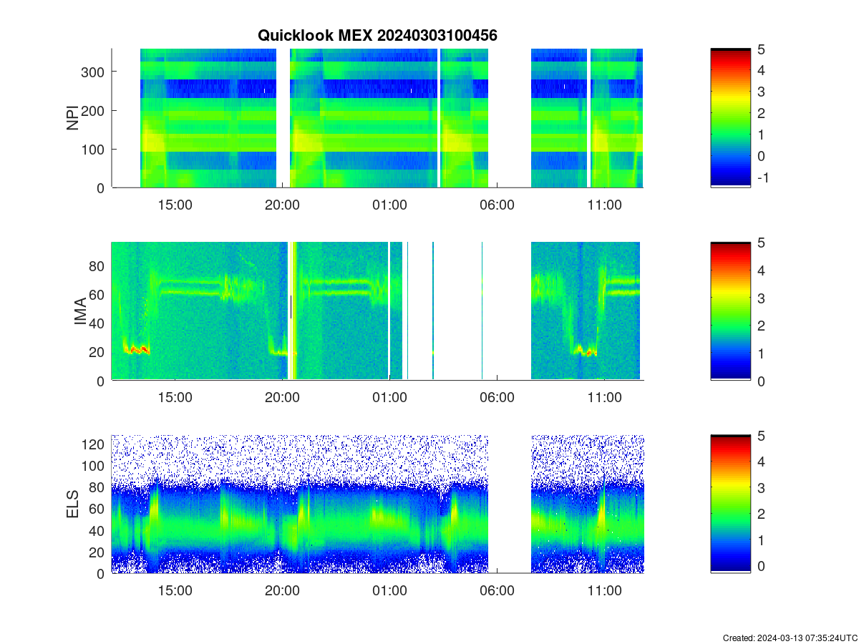Click the "Created: 2024-03-13 07:35:24UTC" timestamp

790,638
